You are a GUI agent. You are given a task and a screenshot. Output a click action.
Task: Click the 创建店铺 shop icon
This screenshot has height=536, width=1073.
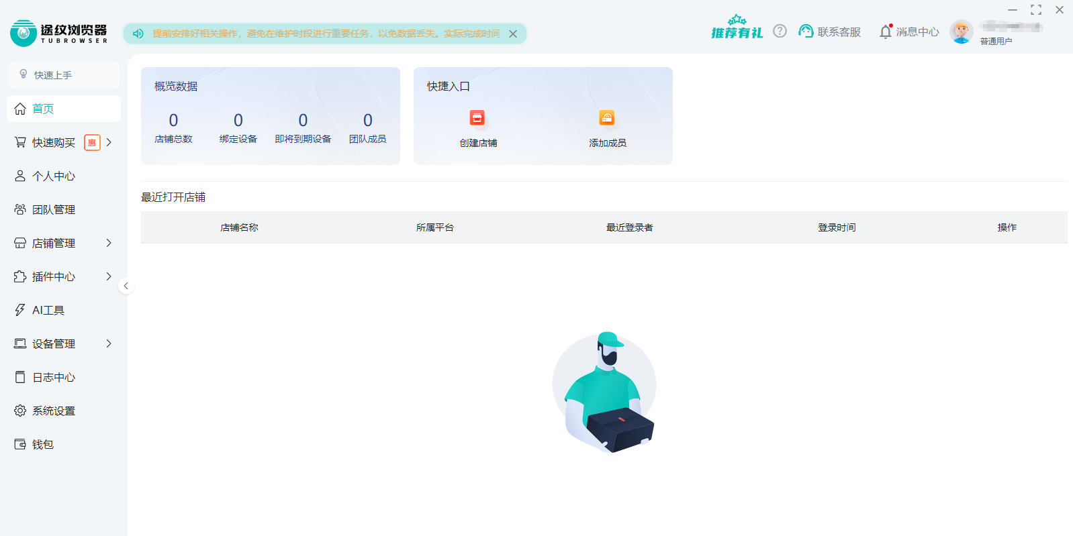pos(477,119)
